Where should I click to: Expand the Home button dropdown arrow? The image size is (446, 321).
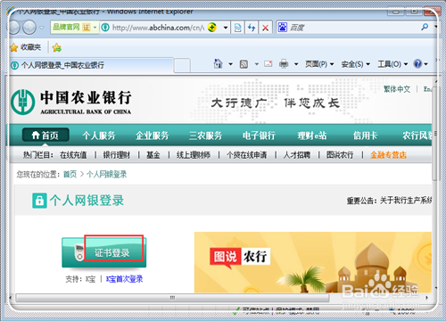(230, 64)
